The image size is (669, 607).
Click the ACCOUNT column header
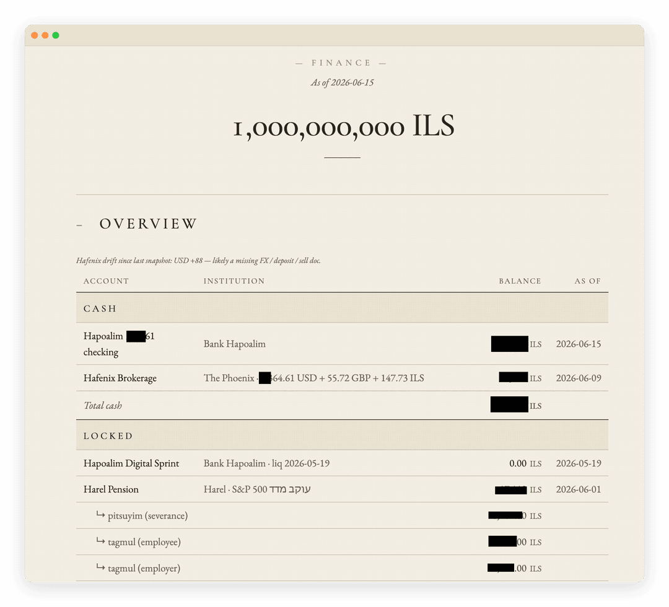click(107, 281)
